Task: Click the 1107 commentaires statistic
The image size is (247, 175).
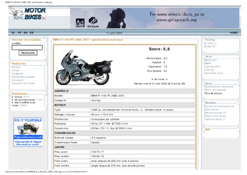Action: tap(39, 100)
